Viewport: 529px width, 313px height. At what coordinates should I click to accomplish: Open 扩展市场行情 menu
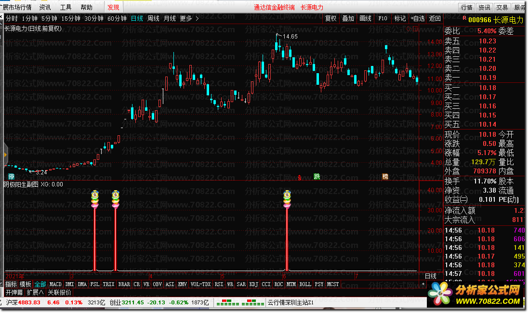click(x=16, y=7)
